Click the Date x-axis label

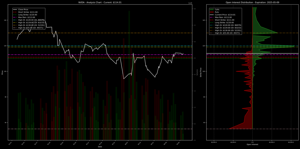(x=100, y=147)
